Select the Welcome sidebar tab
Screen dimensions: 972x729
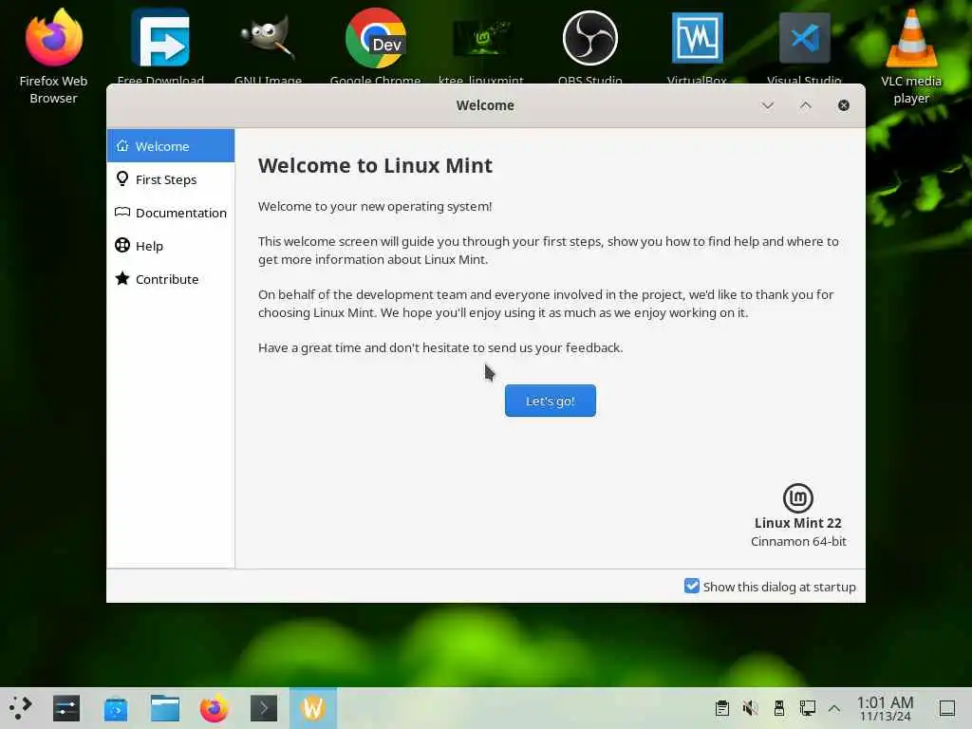tap(171, 145)
